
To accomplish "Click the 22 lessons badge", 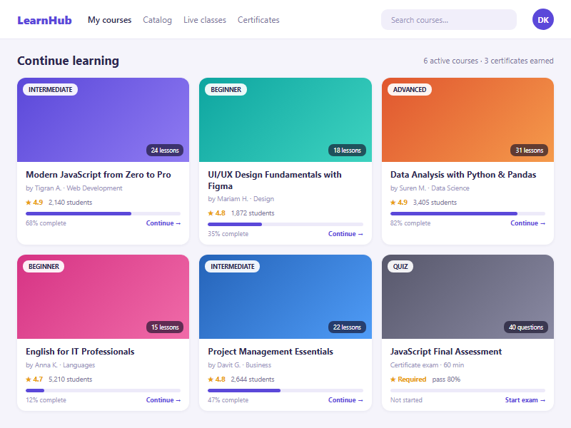I will (347, 327).
